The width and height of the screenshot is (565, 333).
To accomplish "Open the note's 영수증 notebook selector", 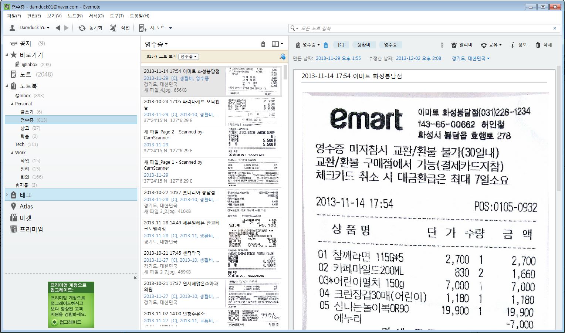I will 308,45.
